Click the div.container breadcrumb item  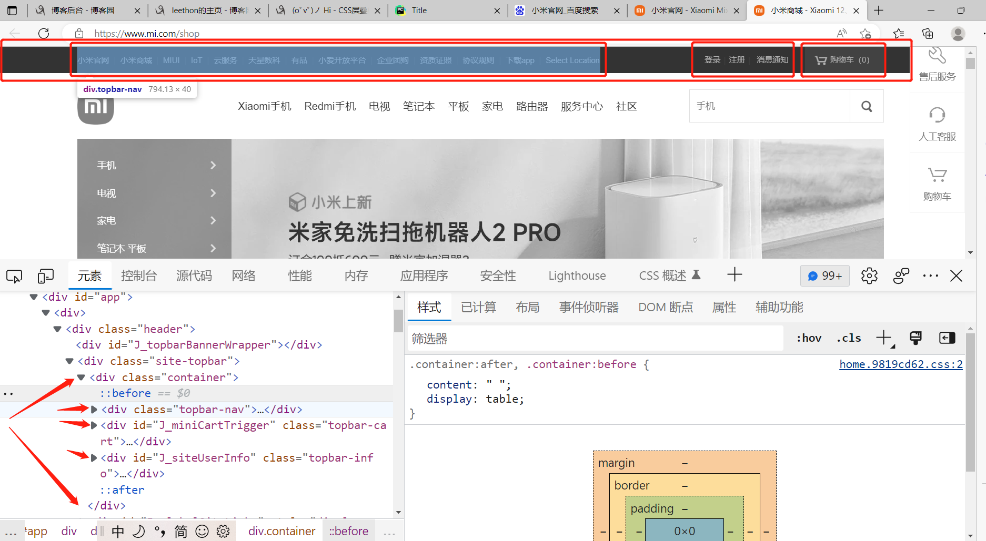click(x=282, y=532)
